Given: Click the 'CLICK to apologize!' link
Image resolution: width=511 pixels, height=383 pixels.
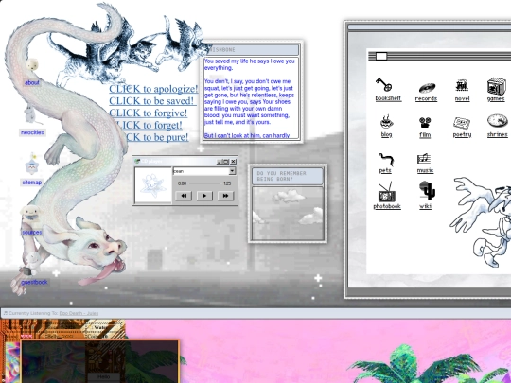Looking at the screenshot, I should [153, 89].
